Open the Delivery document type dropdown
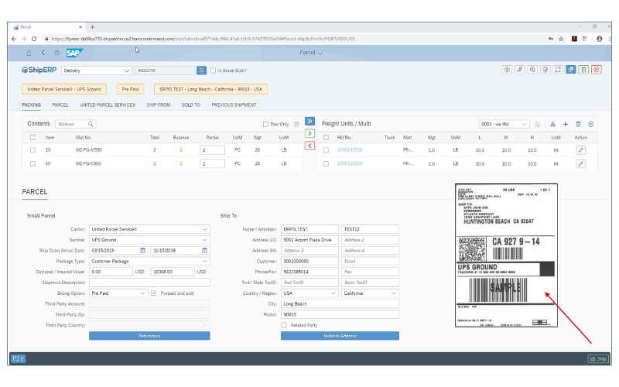This screenshot has height=387, width=619. click(96, 70)
